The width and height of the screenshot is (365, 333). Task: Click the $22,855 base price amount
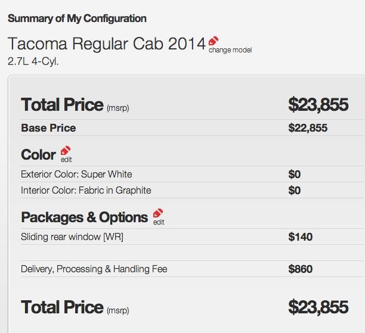click(308, 128)
